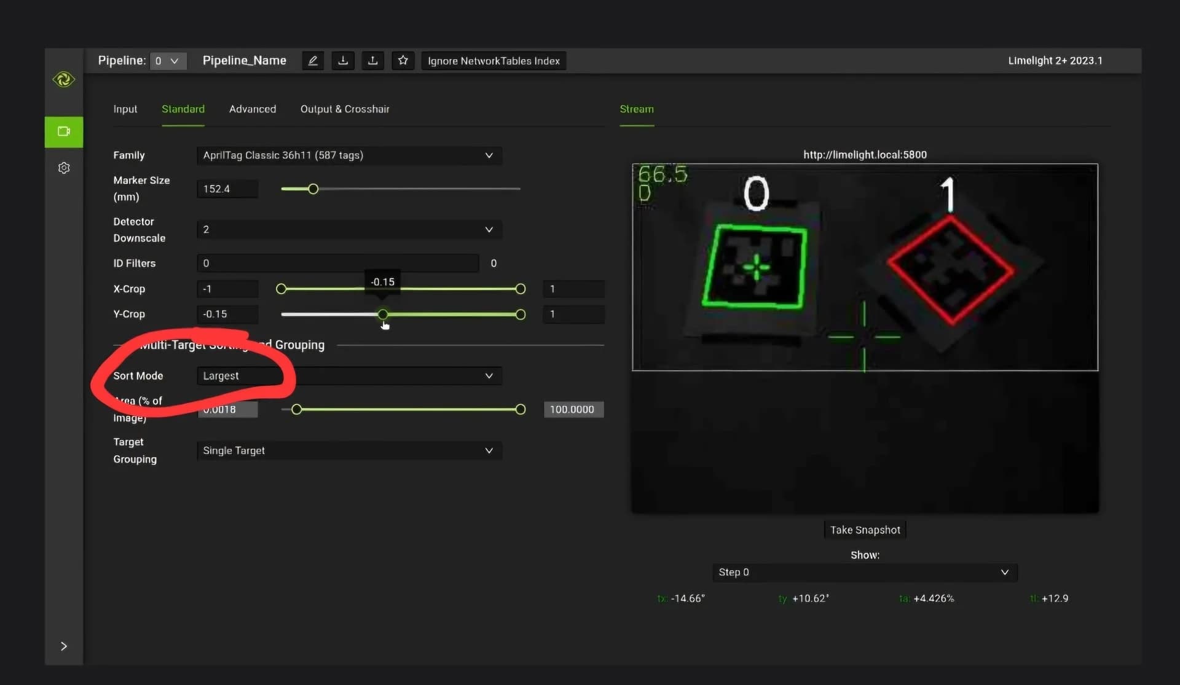The width and height of the screenshot is (1180, 685).
Task: Click X-Crop slider left handle
Action: pyautogui.click(x=281, y=289)
